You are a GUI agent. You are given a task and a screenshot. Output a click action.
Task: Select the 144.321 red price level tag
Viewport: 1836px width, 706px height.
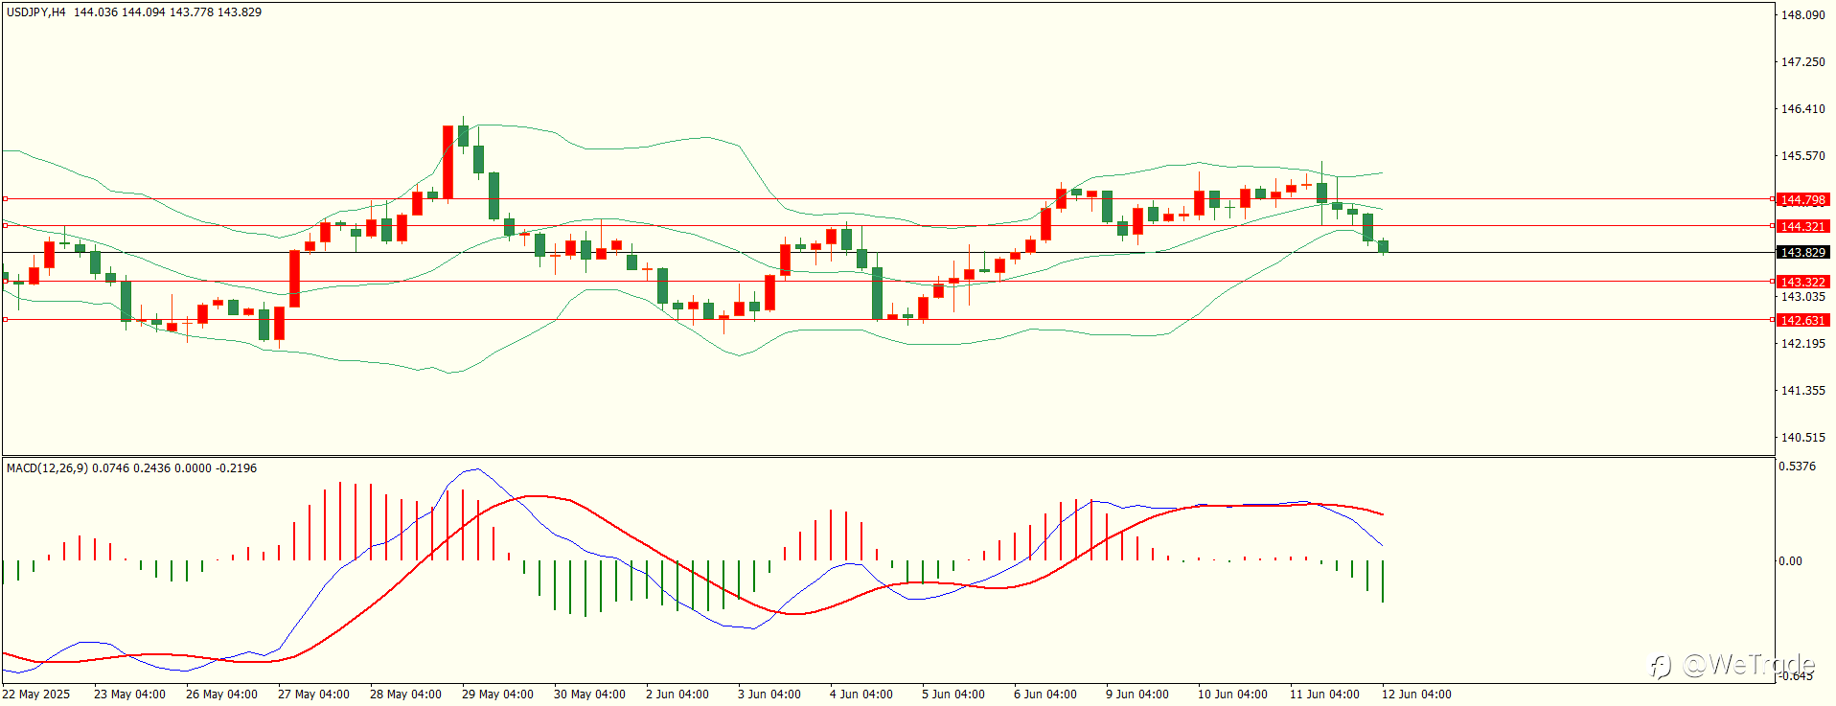point(1802,227)
